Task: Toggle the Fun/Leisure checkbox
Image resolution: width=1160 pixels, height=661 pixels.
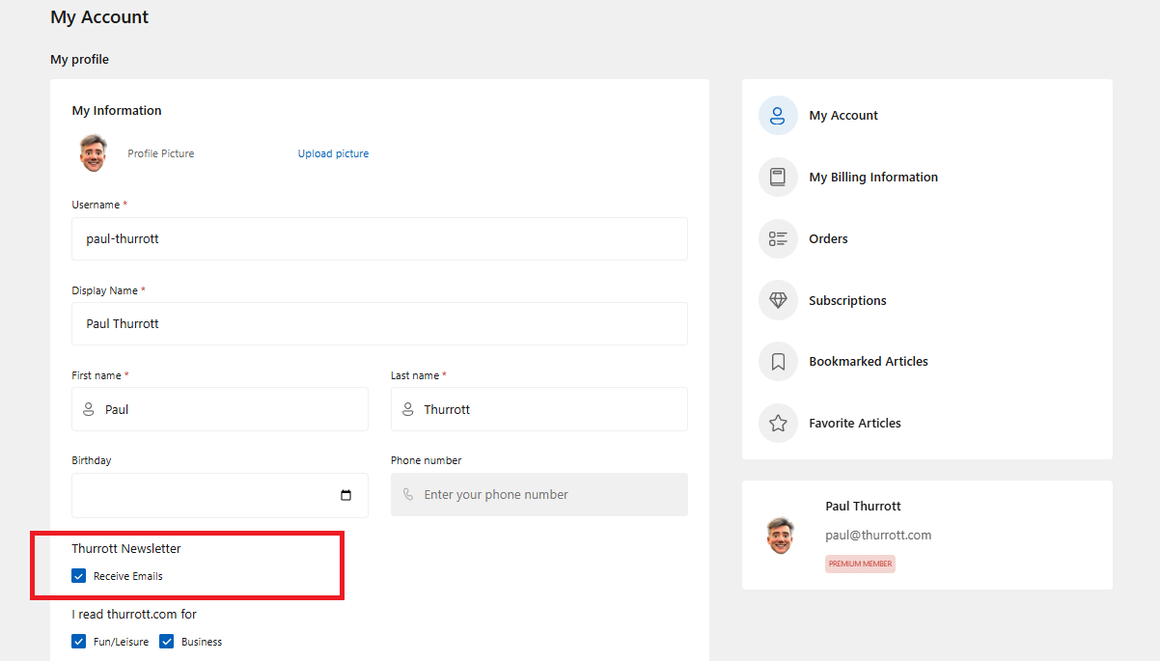Action: [x=79, y=642]
